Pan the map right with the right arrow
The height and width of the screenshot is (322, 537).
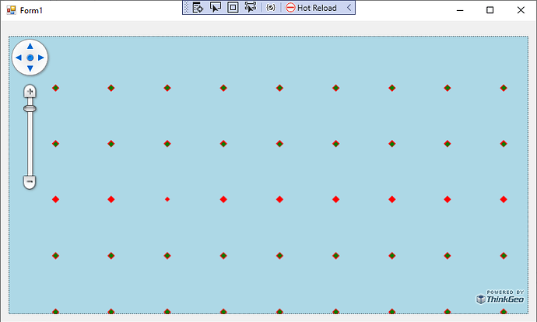coord(41,58)
